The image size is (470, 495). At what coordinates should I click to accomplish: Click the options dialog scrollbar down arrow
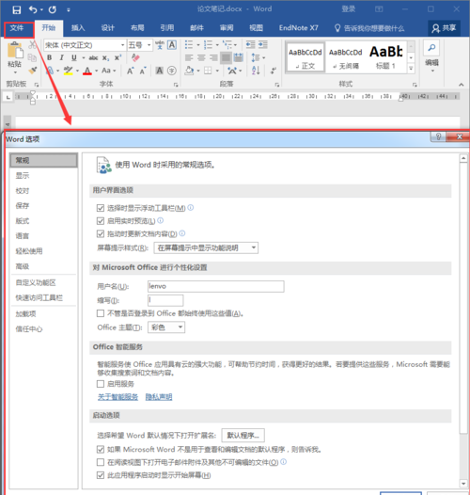[463, 483]
